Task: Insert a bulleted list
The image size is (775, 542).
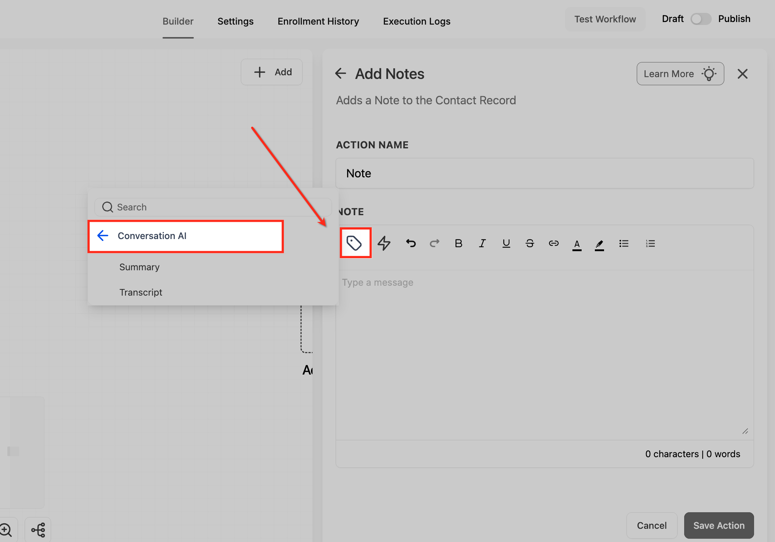Action: pos(624,243)
